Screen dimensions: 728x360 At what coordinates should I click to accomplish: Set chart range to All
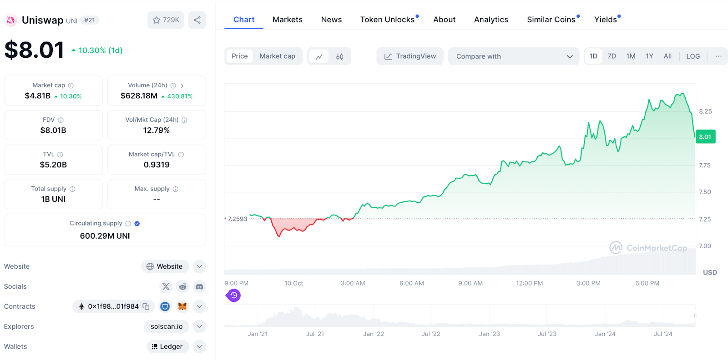(667, 56)
